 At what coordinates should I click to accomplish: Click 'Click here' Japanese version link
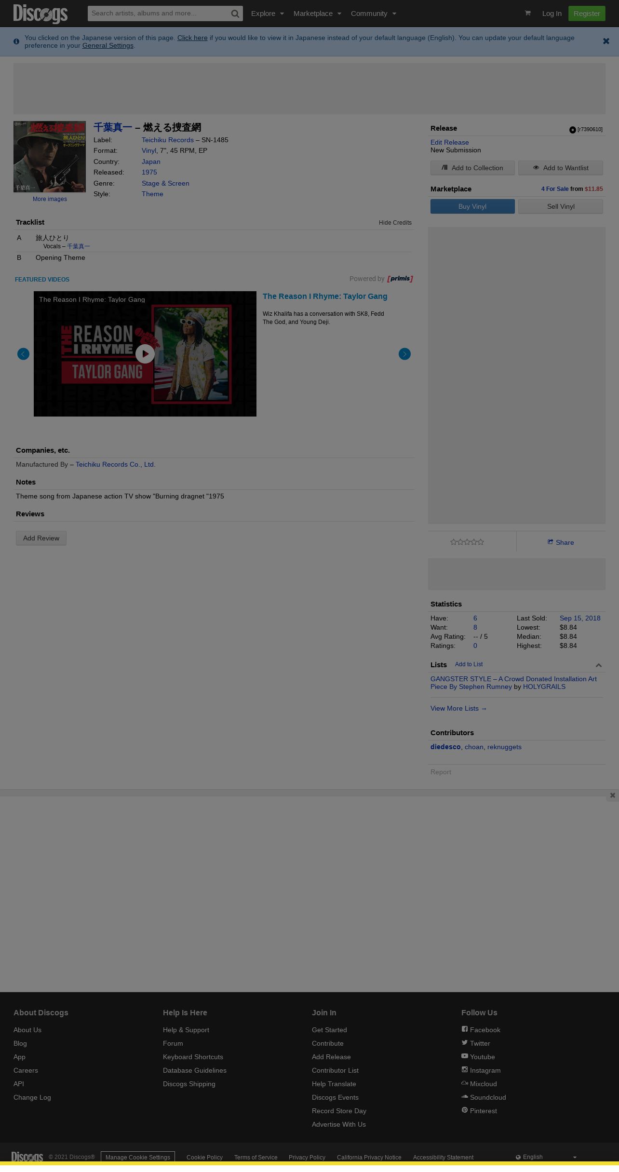tap(192, 38)
